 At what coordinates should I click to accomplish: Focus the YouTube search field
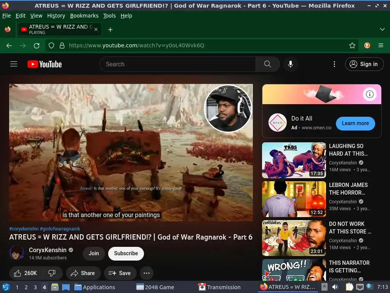pos(177,64)
